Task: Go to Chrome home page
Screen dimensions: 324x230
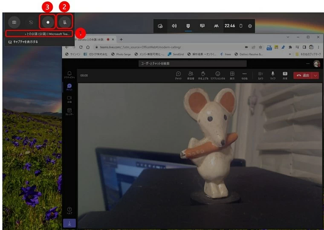Action: [x=88, y=47]
